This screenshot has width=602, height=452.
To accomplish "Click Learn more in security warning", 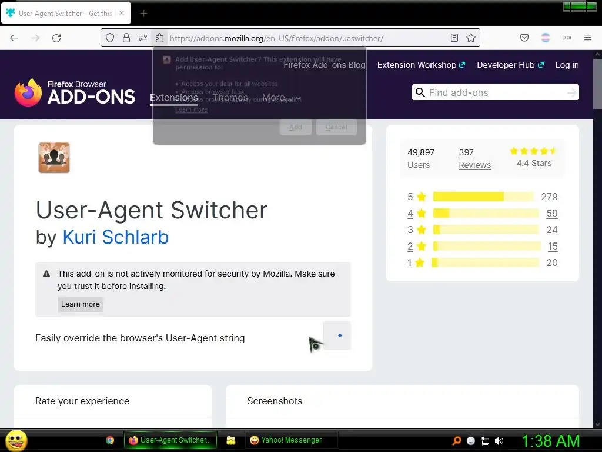I will 80,304.
